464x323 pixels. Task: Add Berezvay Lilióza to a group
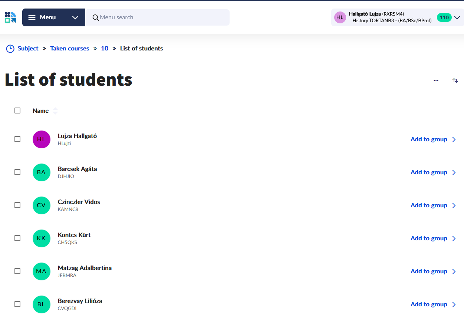(x=433, y=304)
